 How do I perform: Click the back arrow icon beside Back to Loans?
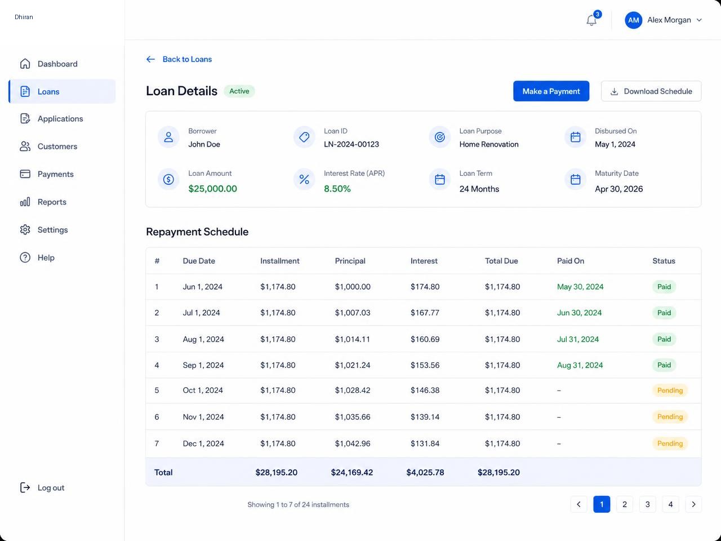coord(150,59)
